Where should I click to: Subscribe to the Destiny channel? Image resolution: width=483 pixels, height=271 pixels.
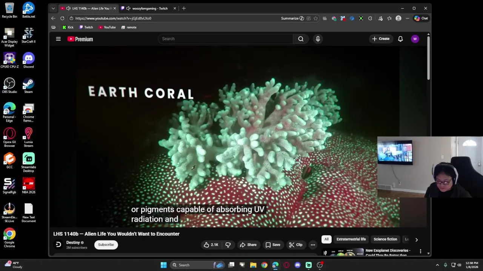(106, 245)
